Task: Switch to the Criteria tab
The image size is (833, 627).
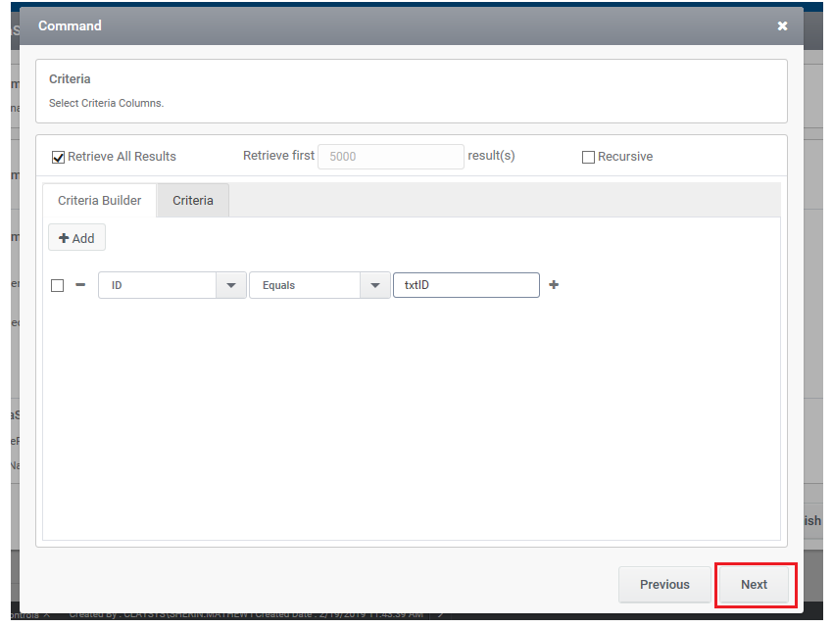Action: click(193, 200)
